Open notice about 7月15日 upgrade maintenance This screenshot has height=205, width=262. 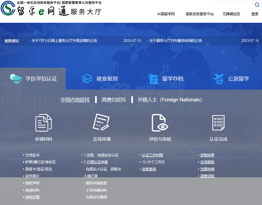coord(64,41)
